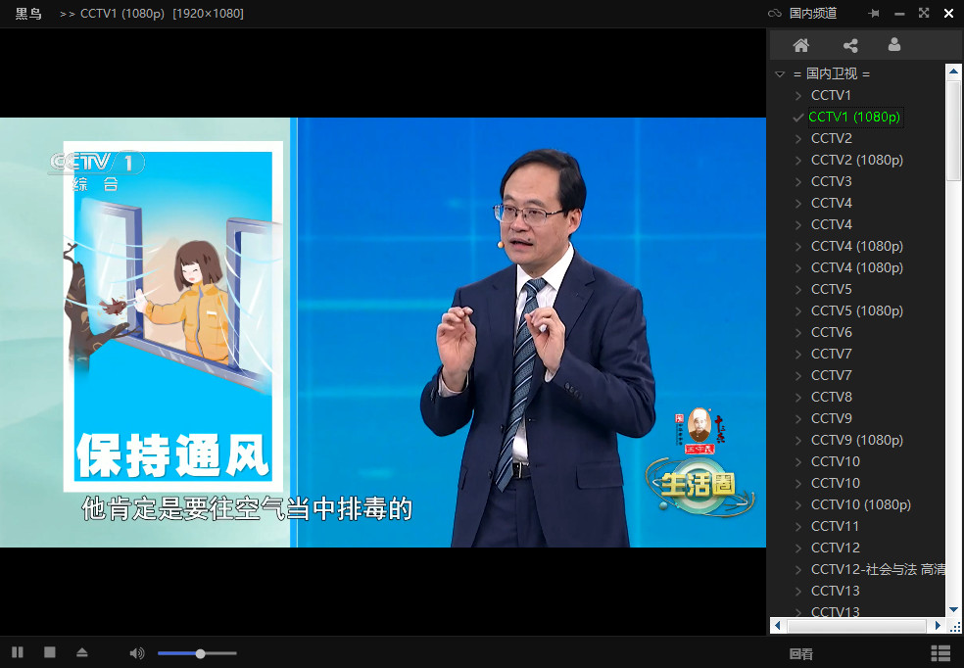Click the eject/open media icon
This screenshot has height=668, width=964.
click(81, 652)
